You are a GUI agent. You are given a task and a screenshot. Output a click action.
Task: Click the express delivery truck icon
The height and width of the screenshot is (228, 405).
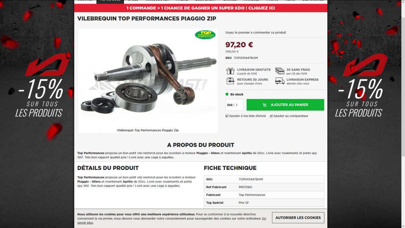280,81
